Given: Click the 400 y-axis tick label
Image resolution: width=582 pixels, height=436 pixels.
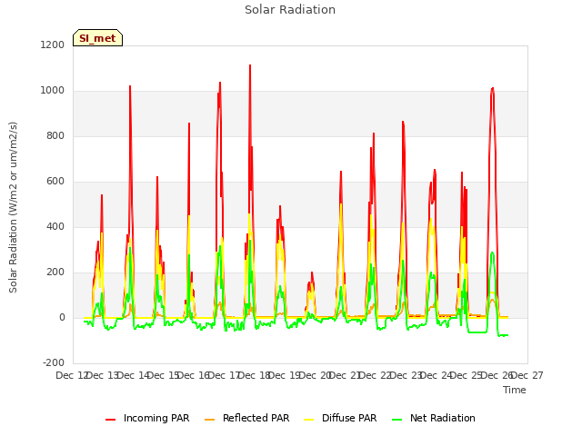Looking at the screenshot, I should pyautogui.click(x=55, y=226).
